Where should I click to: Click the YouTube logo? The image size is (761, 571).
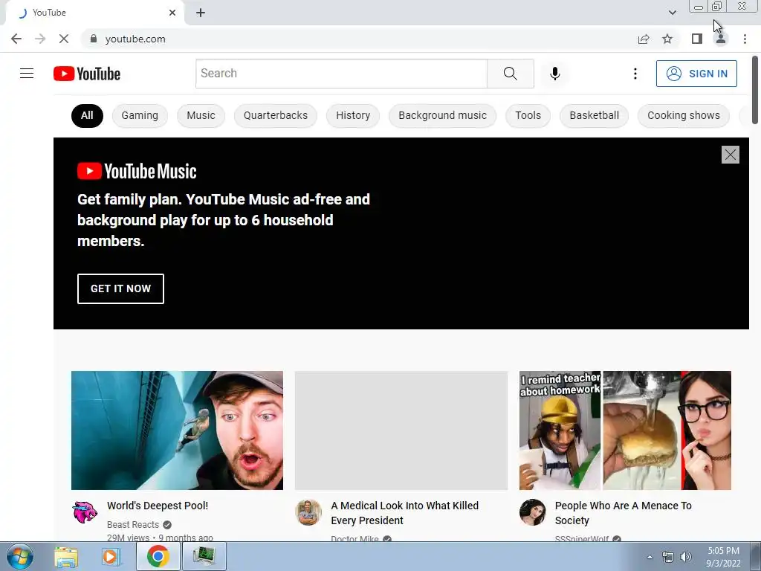coord(87,74)
